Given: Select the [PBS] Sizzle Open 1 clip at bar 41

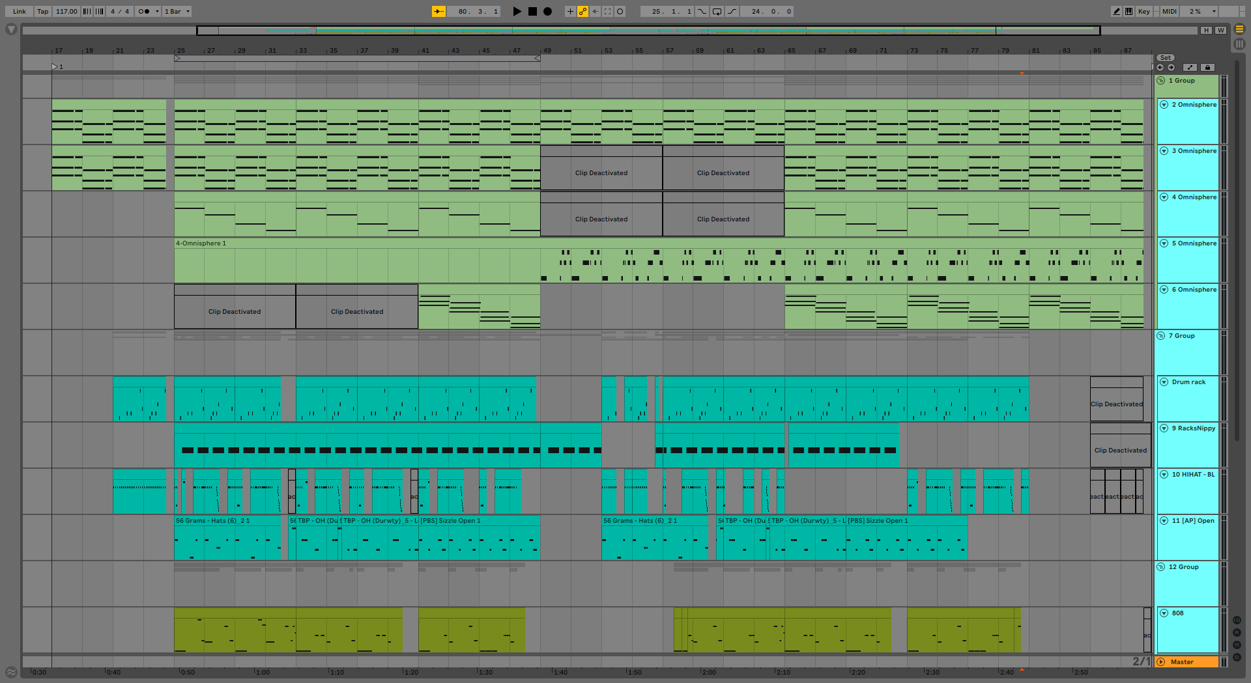Looking at the screenshot, I should (480, 538).
